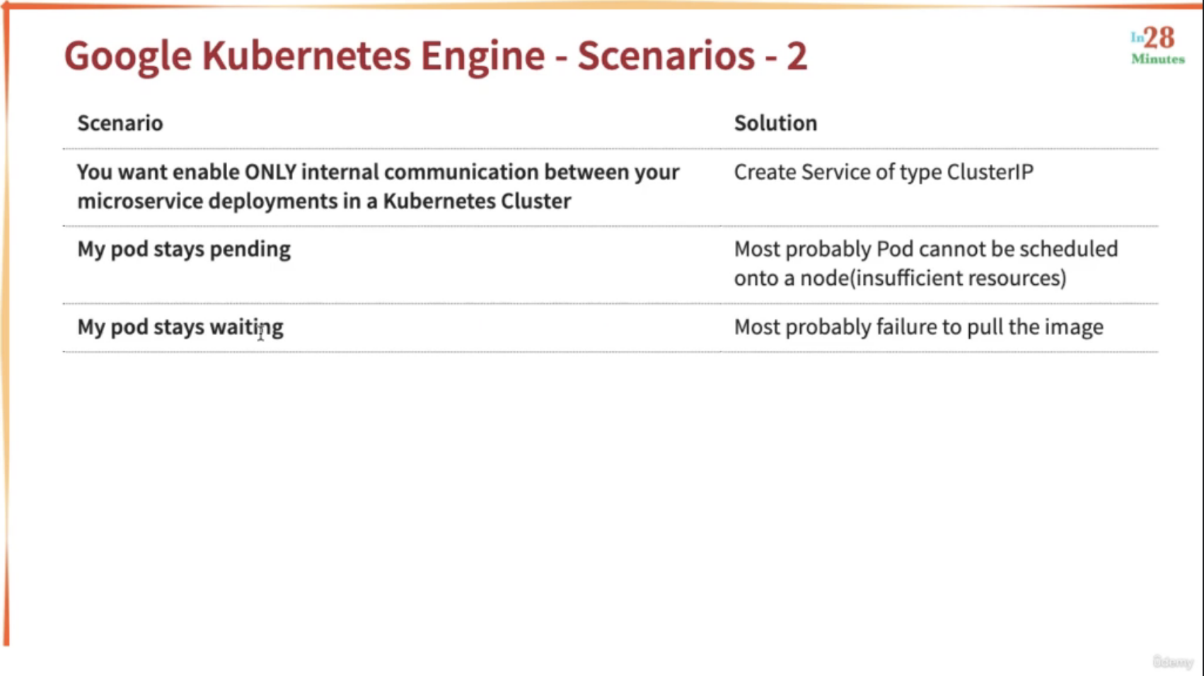Select the 'Solution' column header
Screen dimensions: 1204x676
coord(775,123)
